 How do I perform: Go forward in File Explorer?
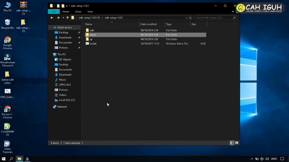coord(58,18)
